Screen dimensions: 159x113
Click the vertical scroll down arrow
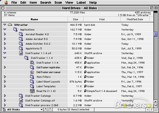pyautogui.click(x=156, y=106)
